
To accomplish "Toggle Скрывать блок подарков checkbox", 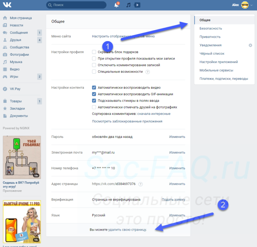I will (x=94, y=52).
